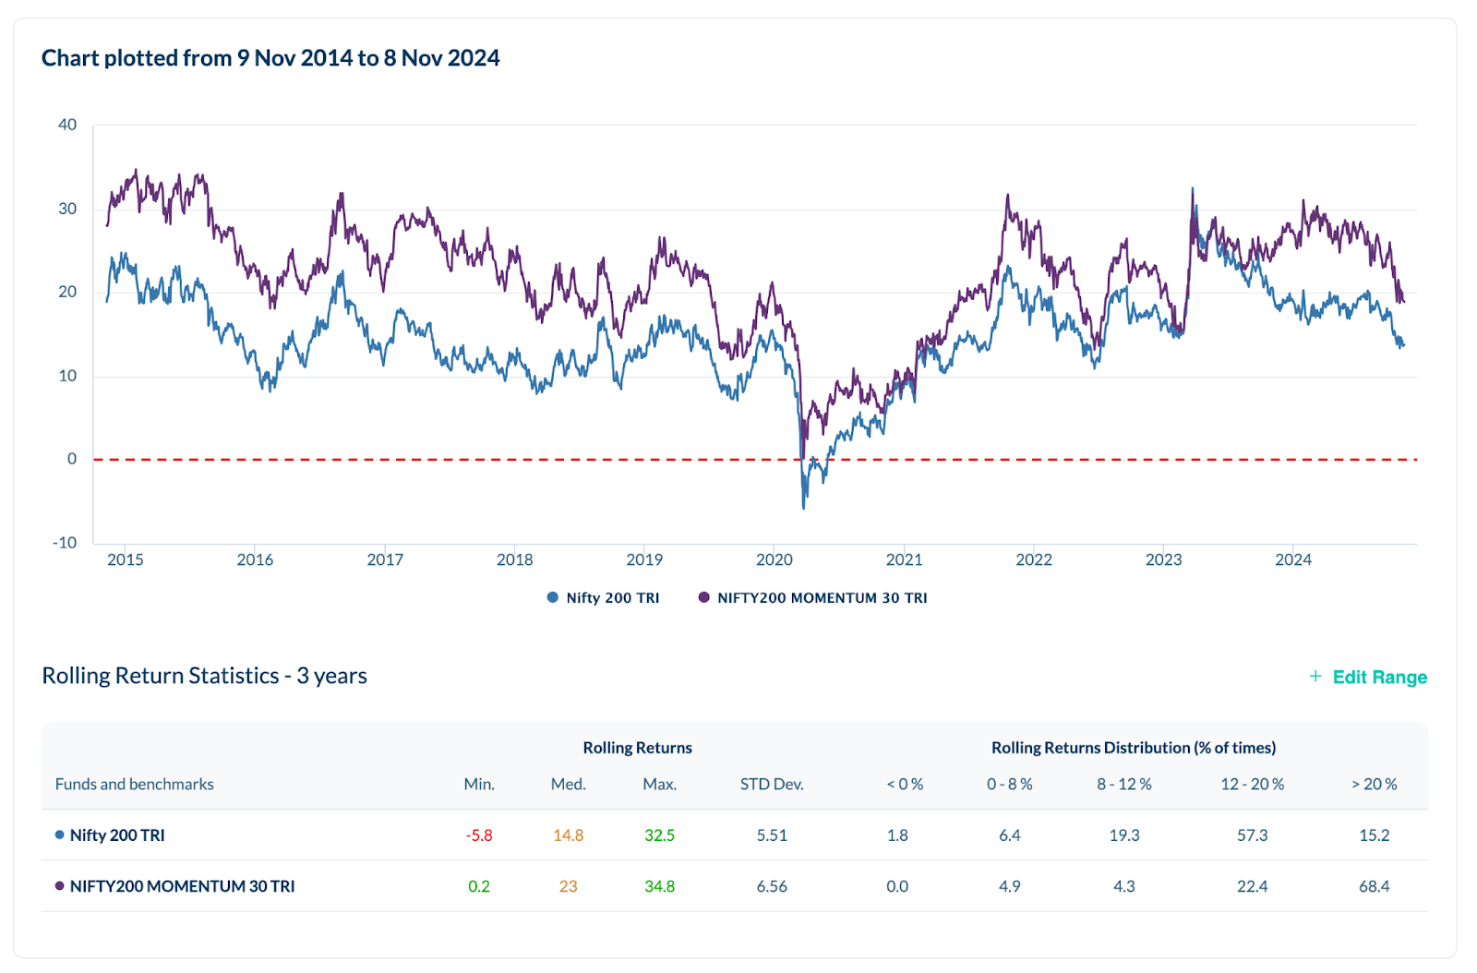This screenshot has width=1477, height=973.
Task: Click the -10 y-axis label
Action: click(65, 543)
